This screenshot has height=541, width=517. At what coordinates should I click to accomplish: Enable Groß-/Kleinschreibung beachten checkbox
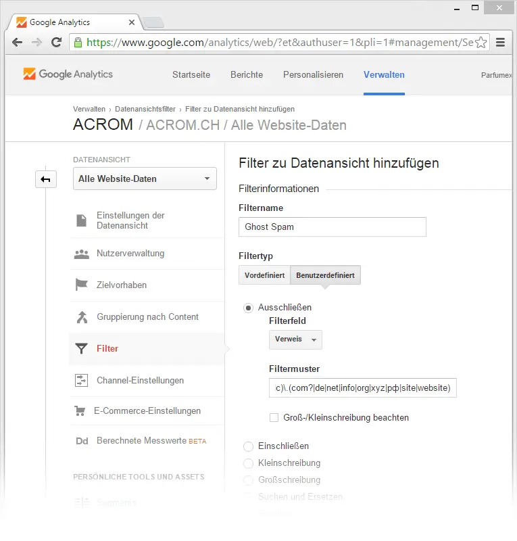point(274,418)
